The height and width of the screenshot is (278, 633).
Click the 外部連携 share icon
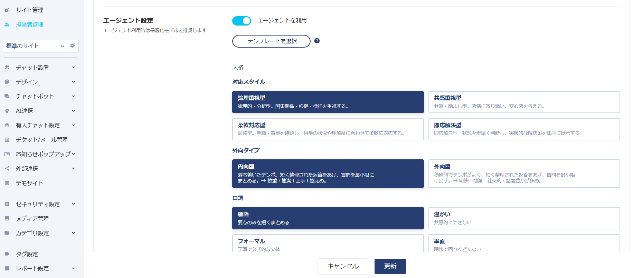[x=7, y=169]
